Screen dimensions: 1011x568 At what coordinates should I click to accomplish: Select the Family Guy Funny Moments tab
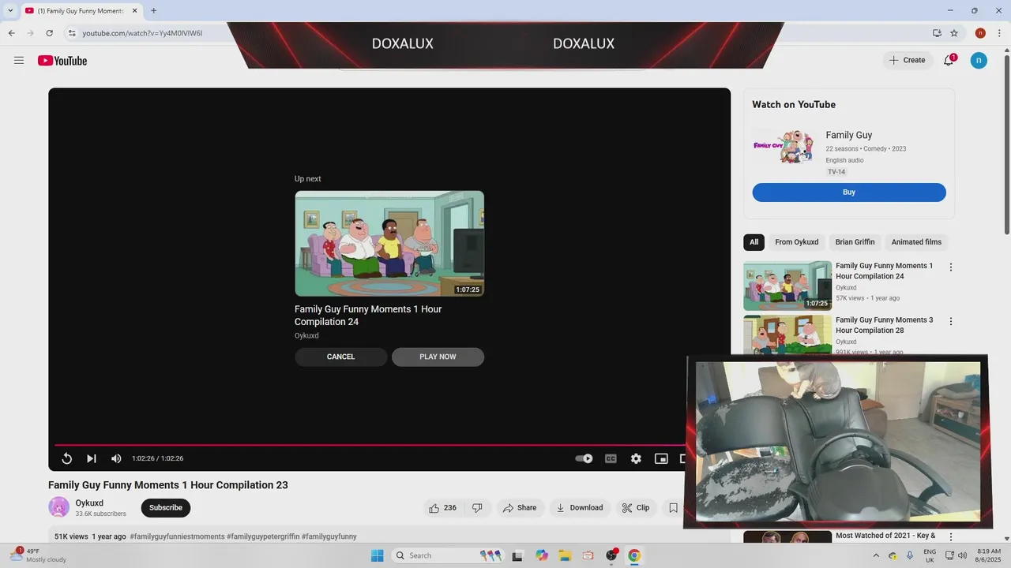[x=80, y=10]
